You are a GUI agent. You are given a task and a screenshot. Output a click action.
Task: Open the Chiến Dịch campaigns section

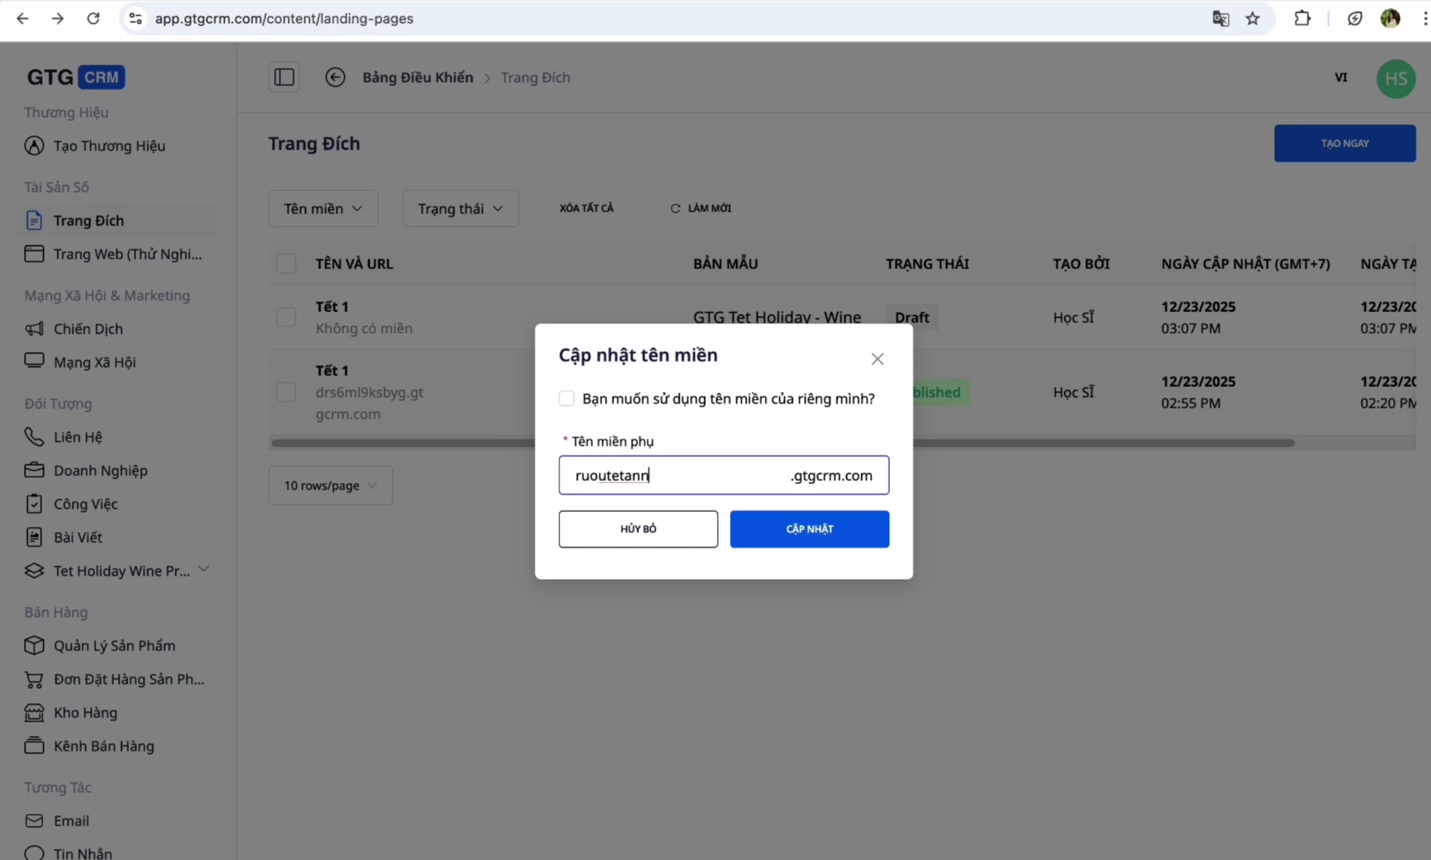click(88, 328)
